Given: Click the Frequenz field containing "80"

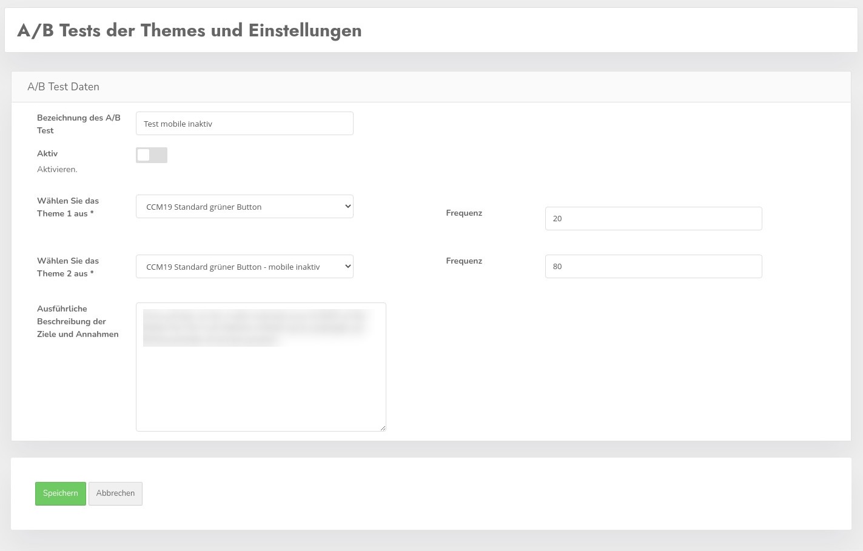Looking at the screenshot, I should pyautogui.click(x=653, y=266).
